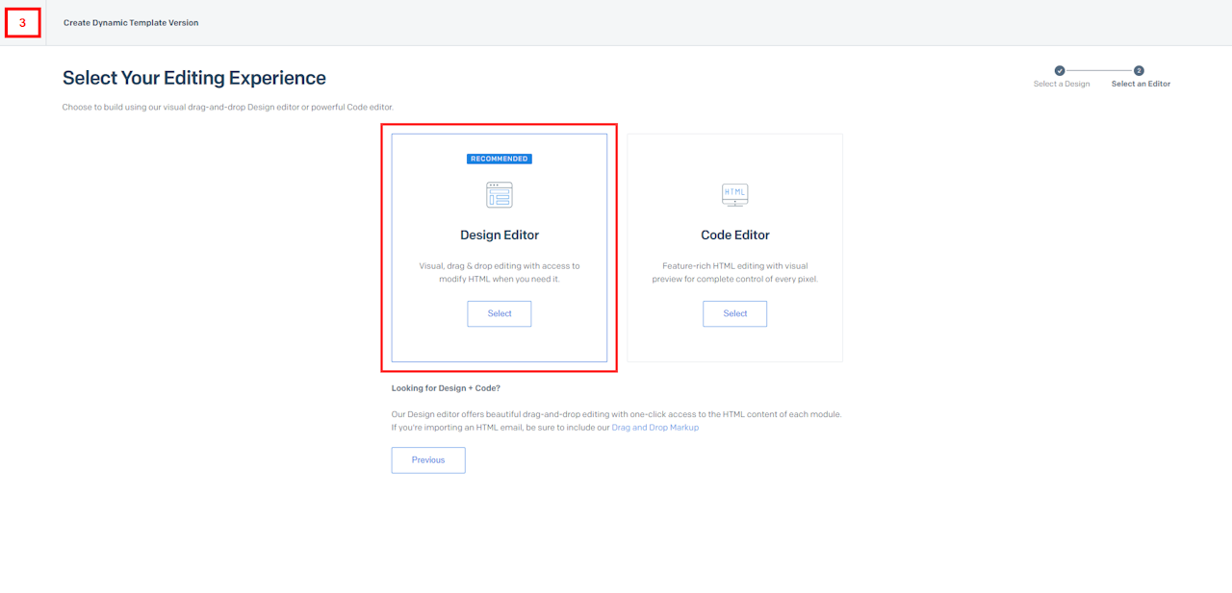Click the Code Editor description text
Screen dimensions: 1232x593
(735, 272)
